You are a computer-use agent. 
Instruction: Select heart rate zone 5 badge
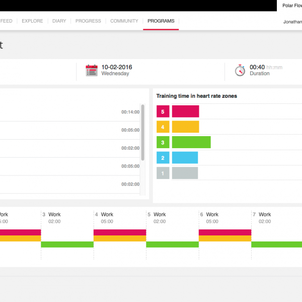pyautogui.click(x=163, y=111)
